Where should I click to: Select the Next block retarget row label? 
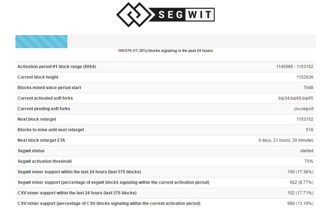point(37,119)
